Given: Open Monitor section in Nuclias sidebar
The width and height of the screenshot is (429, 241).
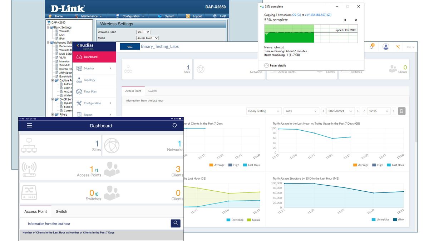Looking at the screenshot, I should pos(94,68).
